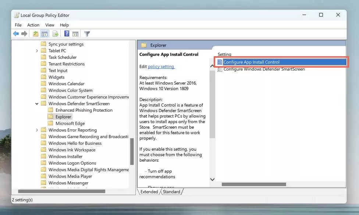Collapse the Windows Defender SmartScreen node
359x215 pixels.
tap(37, 104)
